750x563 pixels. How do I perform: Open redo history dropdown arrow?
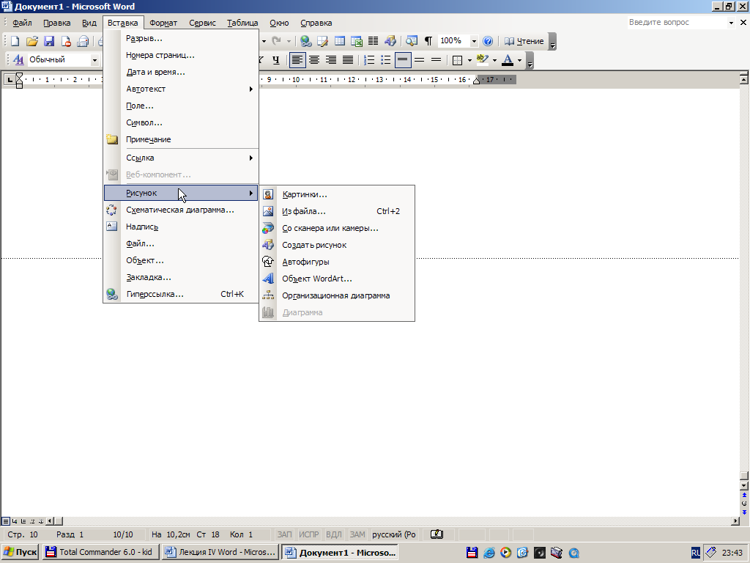pos(289,41)
